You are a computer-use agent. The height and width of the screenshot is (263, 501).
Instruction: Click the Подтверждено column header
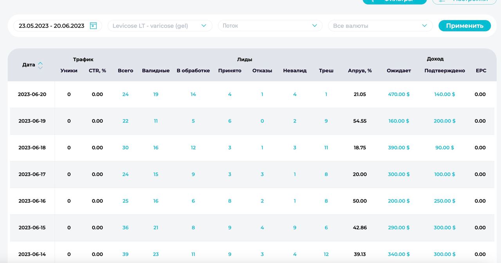pyautogui.click(x=445, y=71)
